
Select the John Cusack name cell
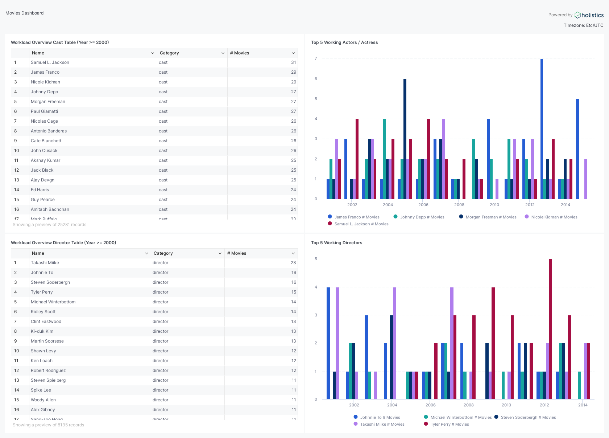coord(93,151)
